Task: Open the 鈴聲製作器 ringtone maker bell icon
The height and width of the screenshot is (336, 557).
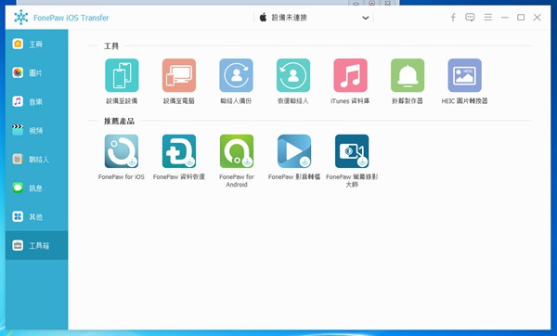Action: [x=408, y=75]
